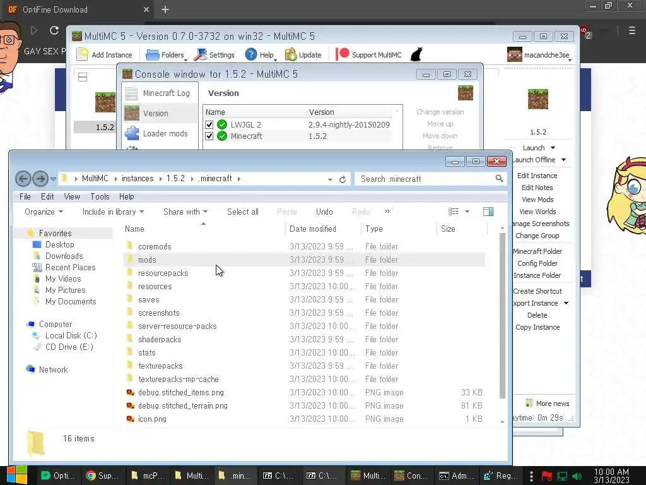This screenshot has width=646, height=485.
Task: Expand the view options dropdown arrow
Action: [467, 212]
